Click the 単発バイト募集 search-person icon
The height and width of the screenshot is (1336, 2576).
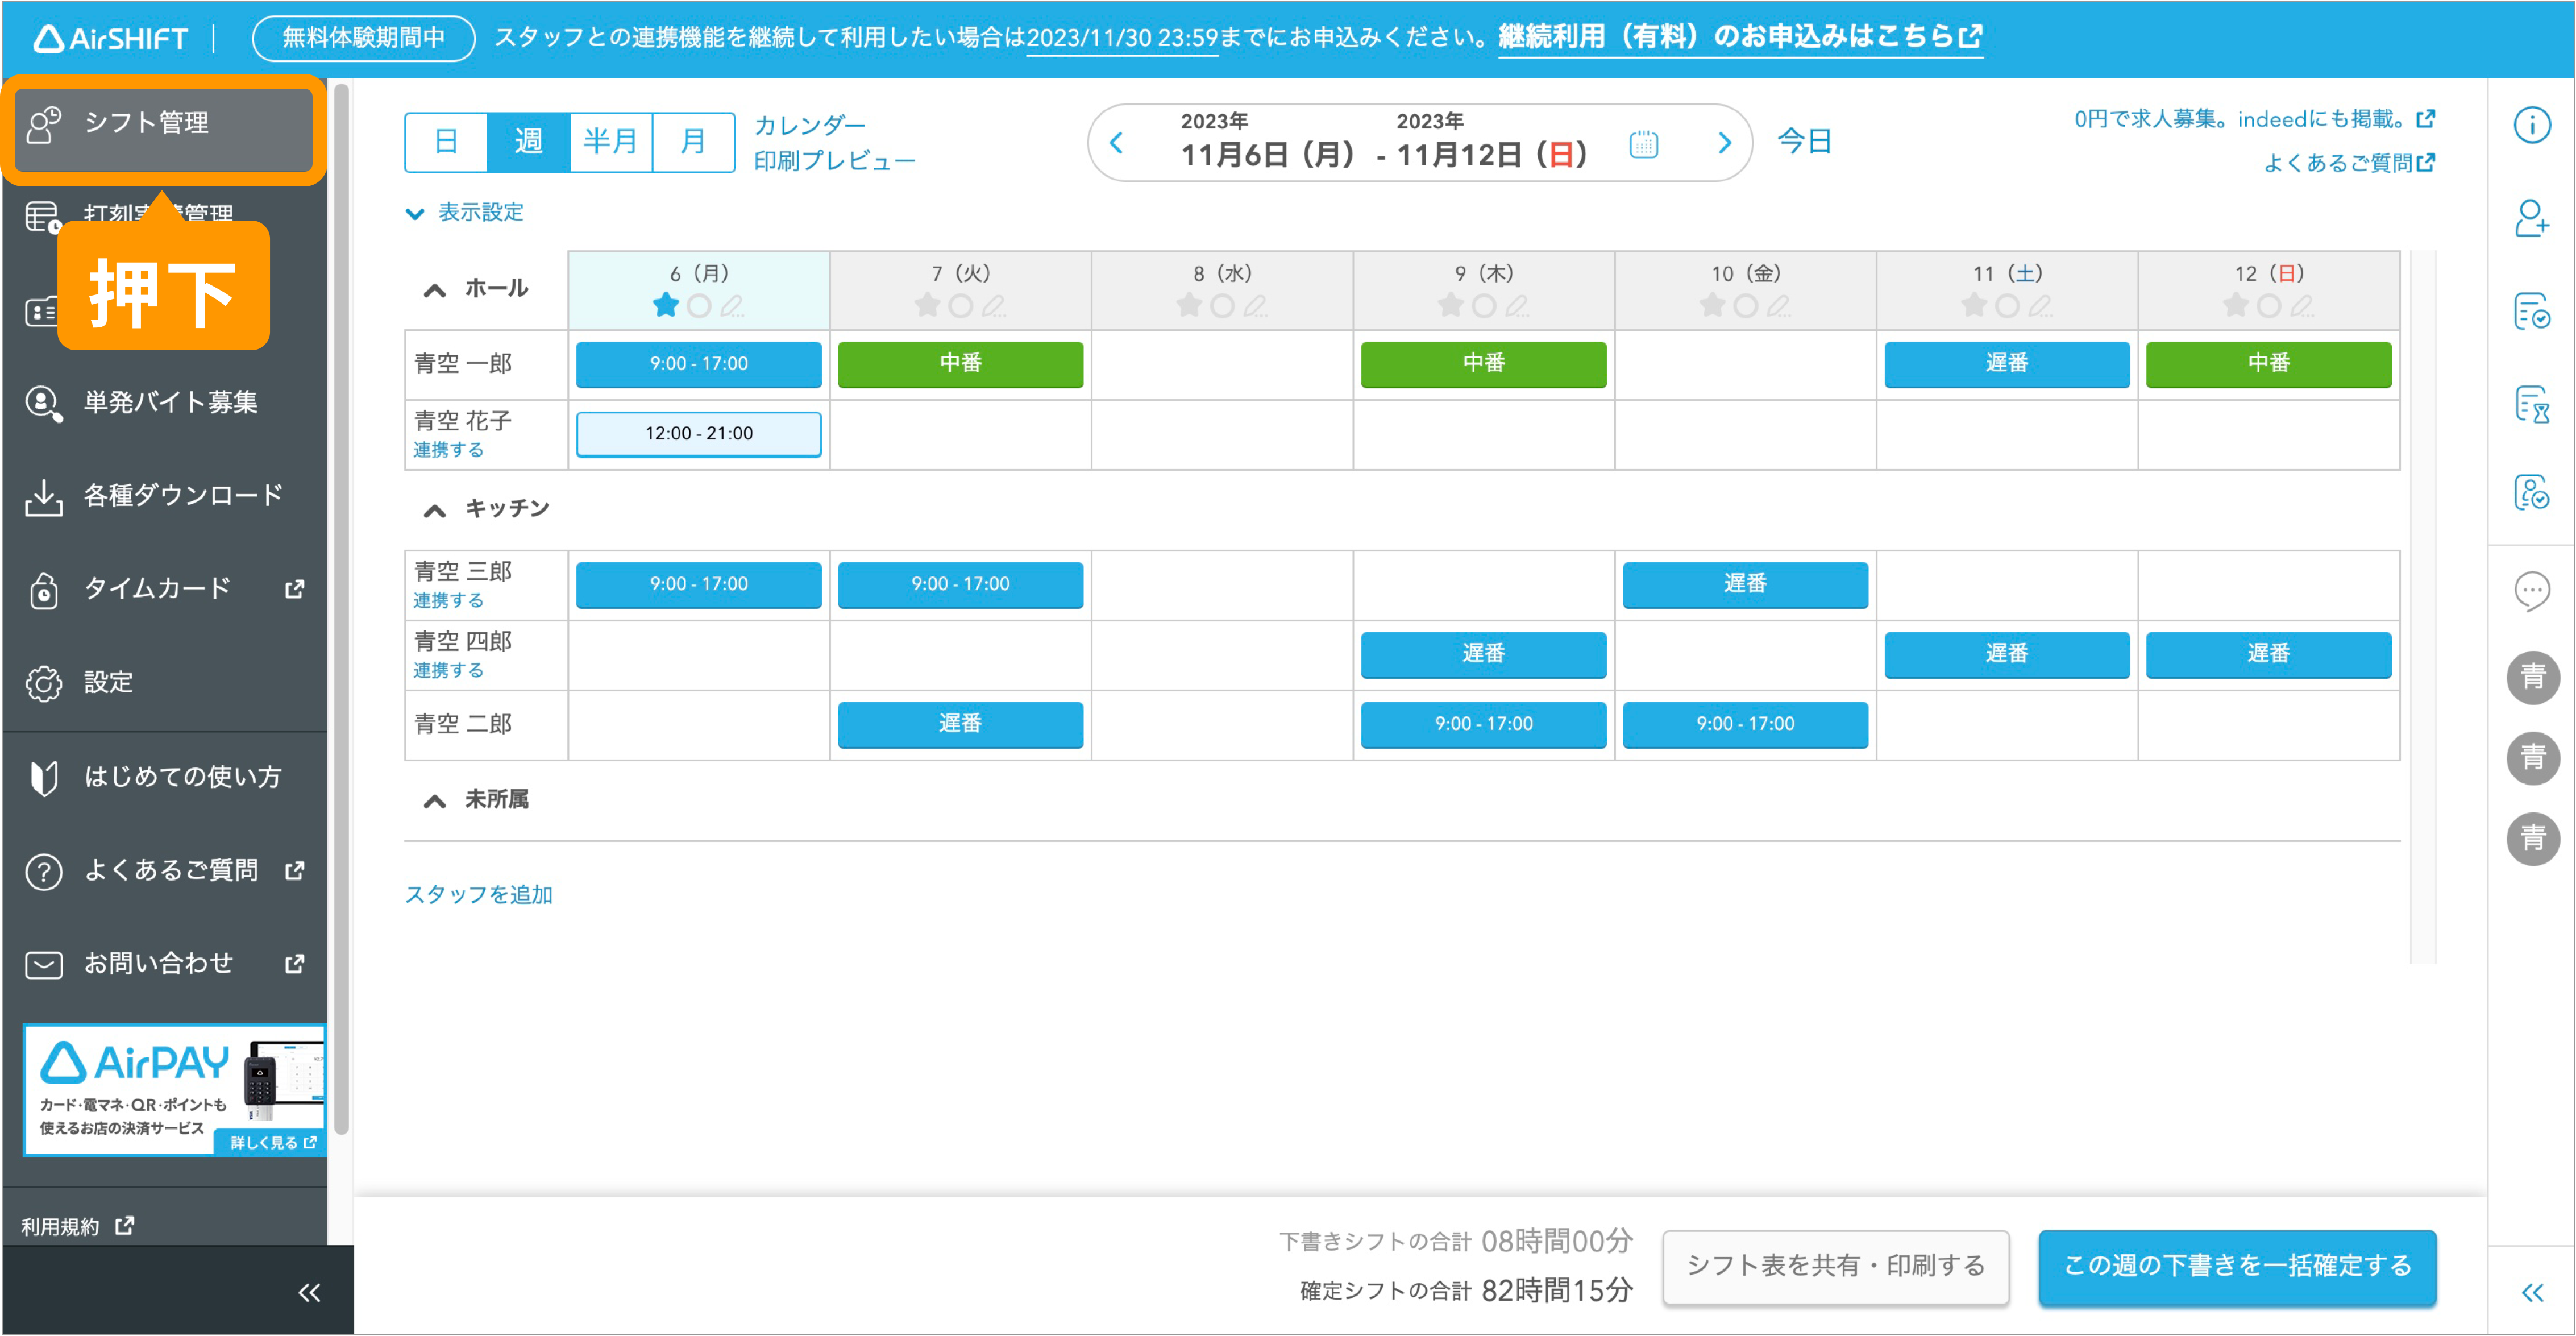[43, 404]
